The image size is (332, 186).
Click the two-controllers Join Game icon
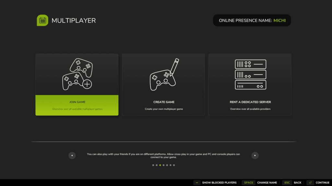(x=77, y=74)
